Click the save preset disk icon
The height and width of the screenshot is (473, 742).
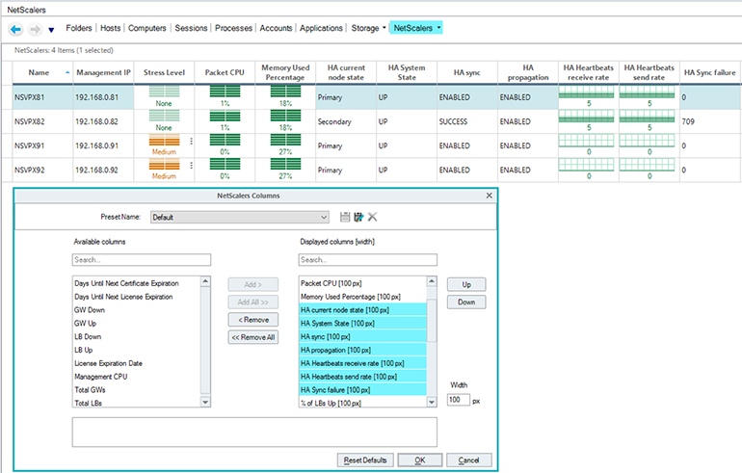click(x=345, y=217)
